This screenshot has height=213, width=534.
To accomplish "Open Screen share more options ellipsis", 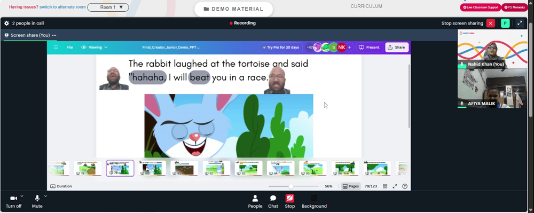I will [54, 35].
